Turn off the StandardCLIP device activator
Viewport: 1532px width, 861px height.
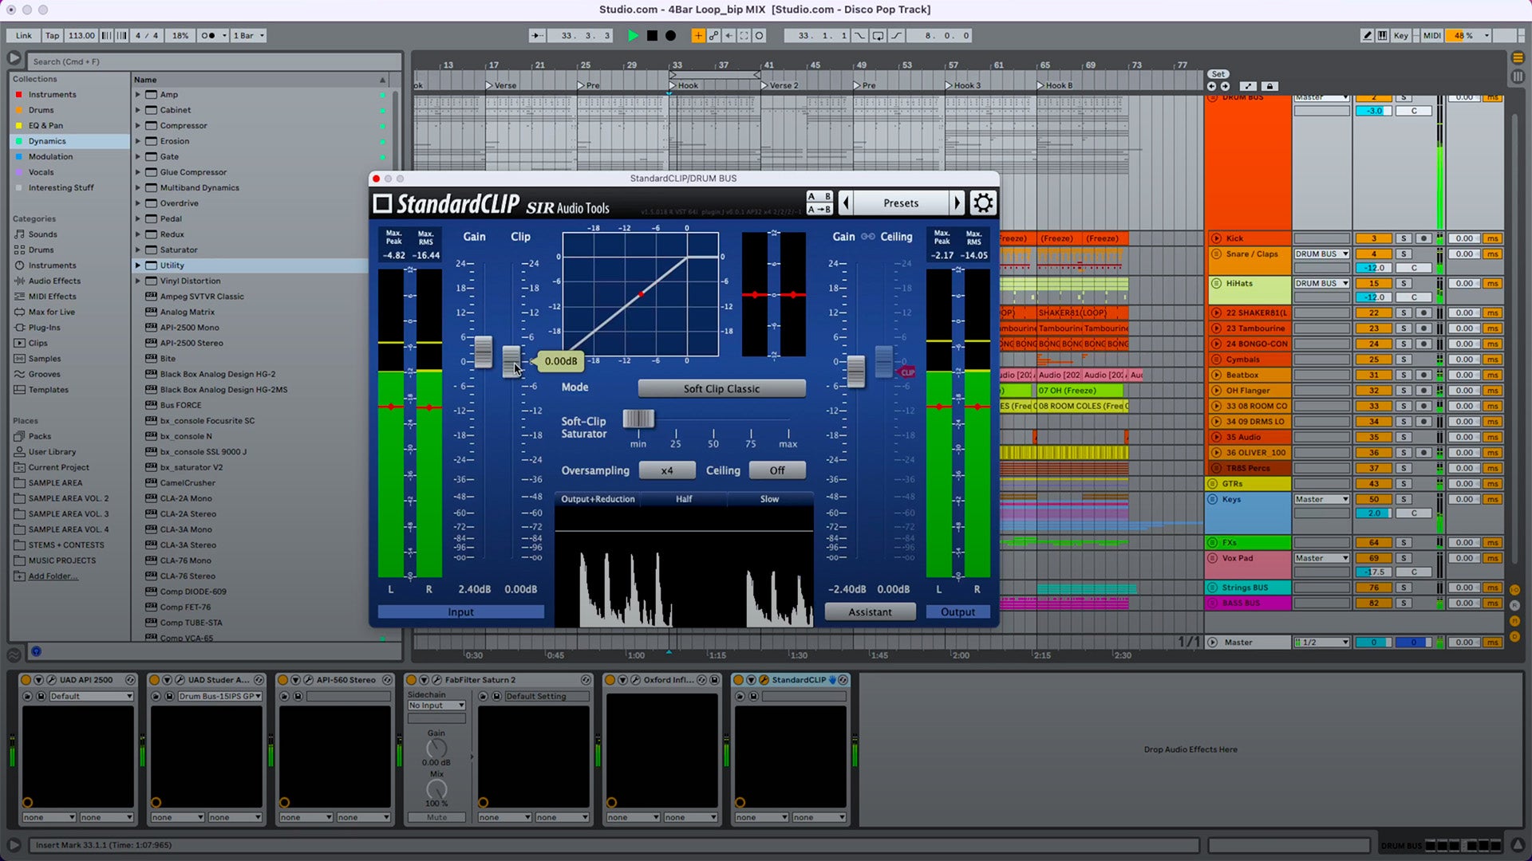tap(739, 680)
